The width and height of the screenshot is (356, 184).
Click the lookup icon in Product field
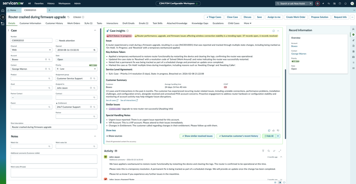pos(49,78)
